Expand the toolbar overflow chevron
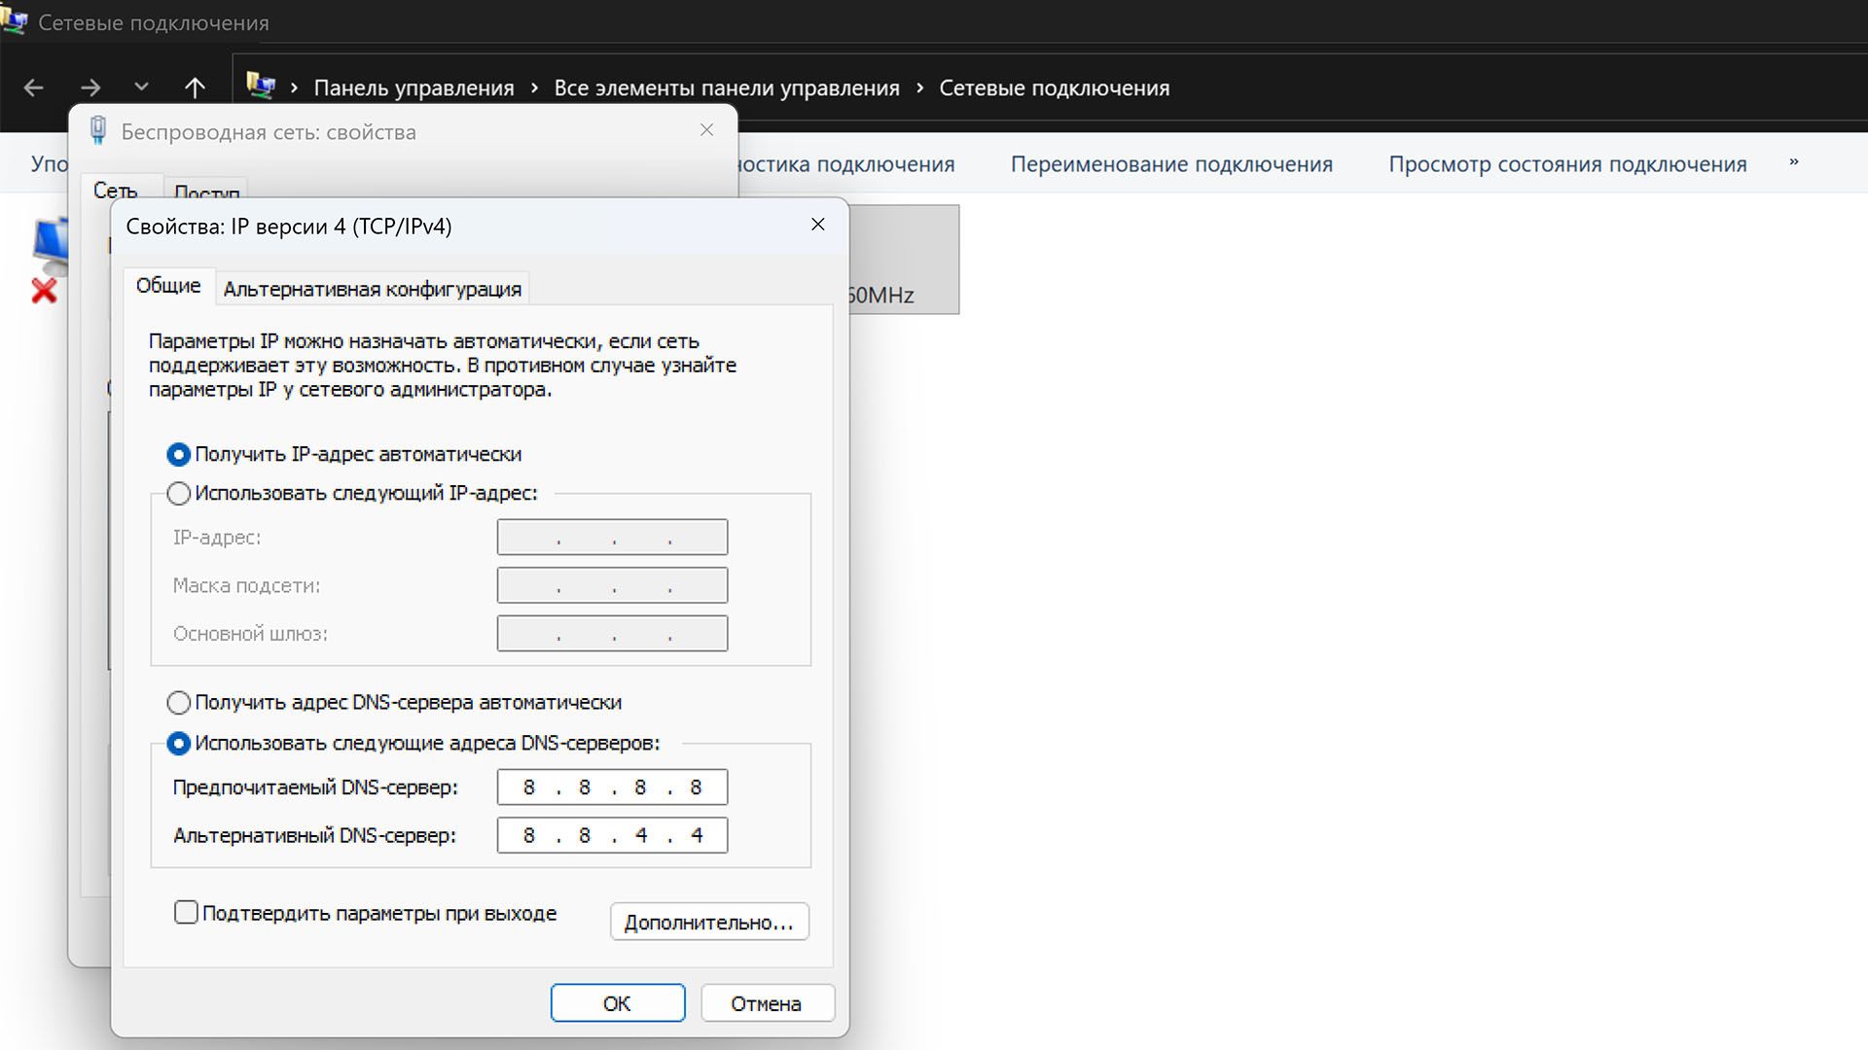This screenshot has width=1868, height=1050. point(1793,163)
